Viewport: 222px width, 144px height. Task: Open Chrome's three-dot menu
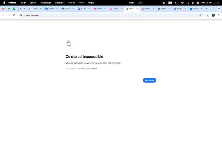(x=218, y=15)
